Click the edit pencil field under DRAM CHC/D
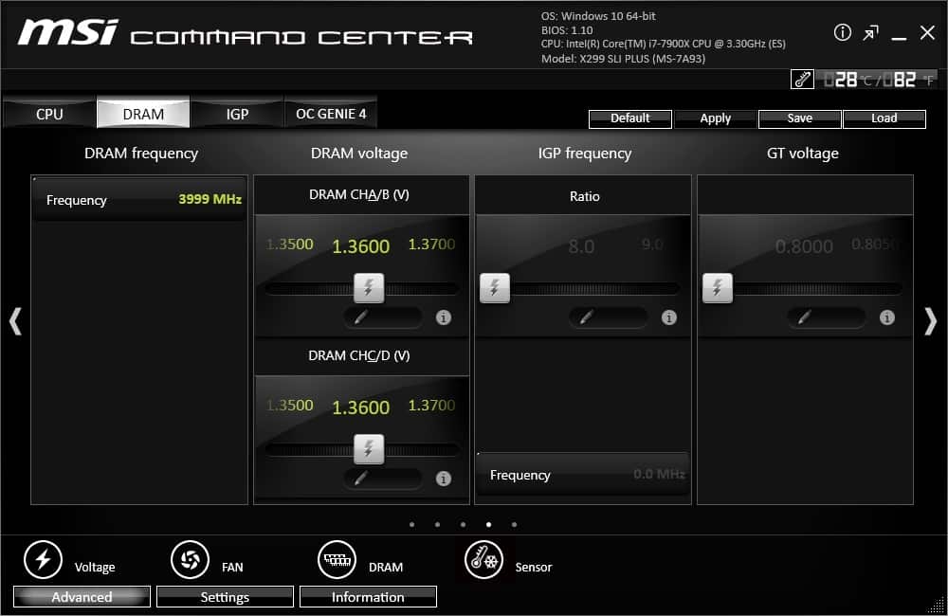The image size is (948, 616). 383,479
